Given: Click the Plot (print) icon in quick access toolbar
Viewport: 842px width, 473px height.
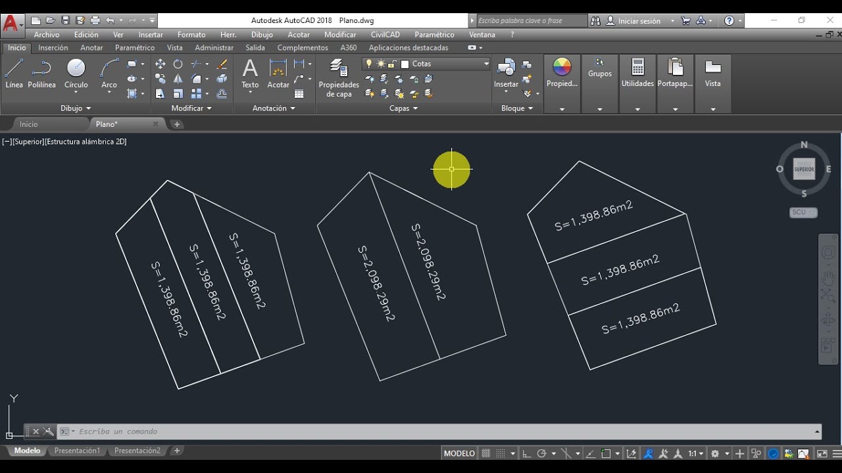Looking at the screenshot, I should 95,21.
